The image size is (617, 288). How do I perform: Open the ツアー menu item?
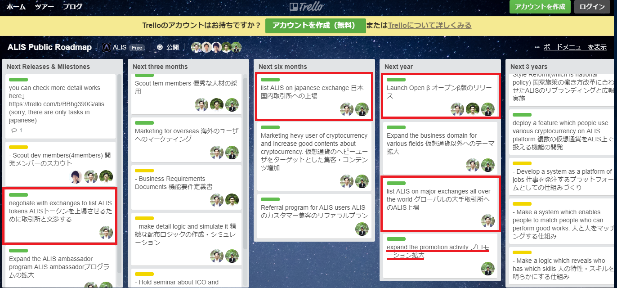click(x=44, y=7)
